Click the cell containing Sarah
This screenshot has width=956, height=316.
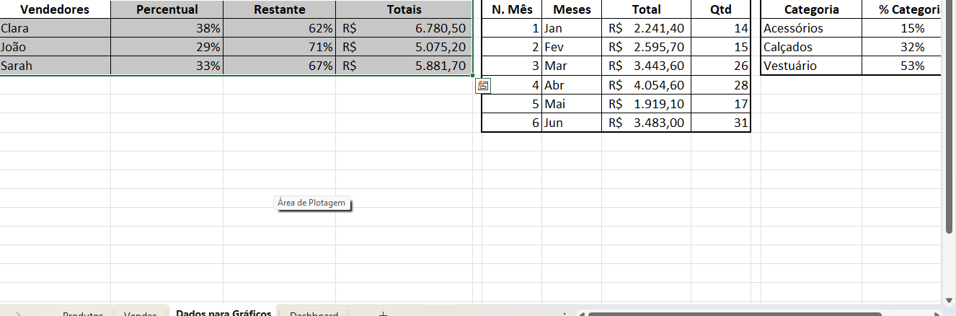click(56, 66)
